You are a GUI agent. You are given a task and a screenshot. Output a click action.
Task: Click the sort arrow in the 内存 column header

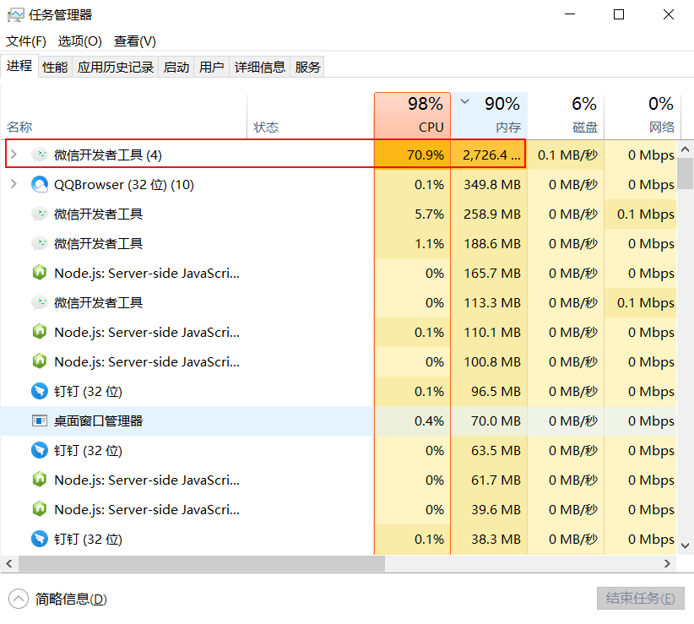pos(464,102)
